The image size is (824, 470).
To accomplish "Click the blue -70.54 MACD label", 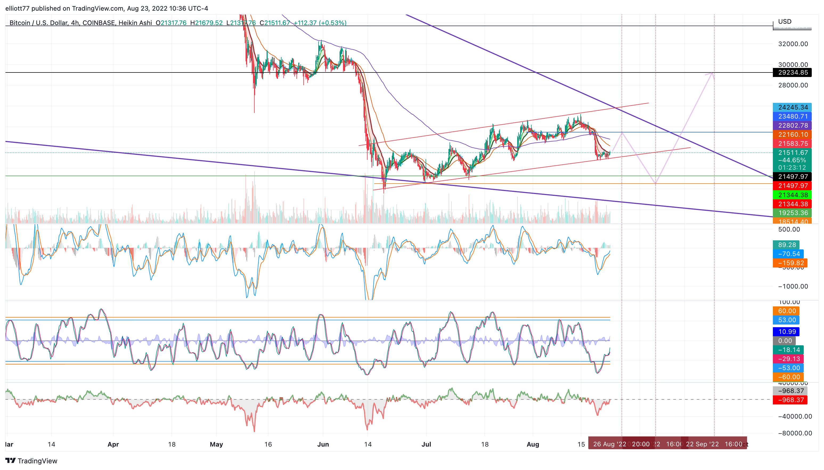I will point(789,254).
